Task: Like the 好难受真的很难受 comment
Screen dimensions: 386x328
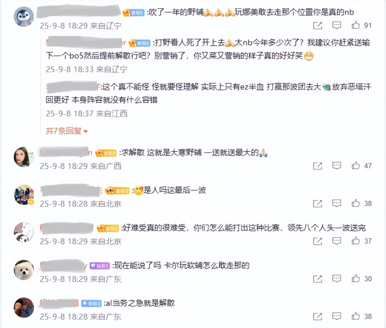Action: (x=355, y=241)
